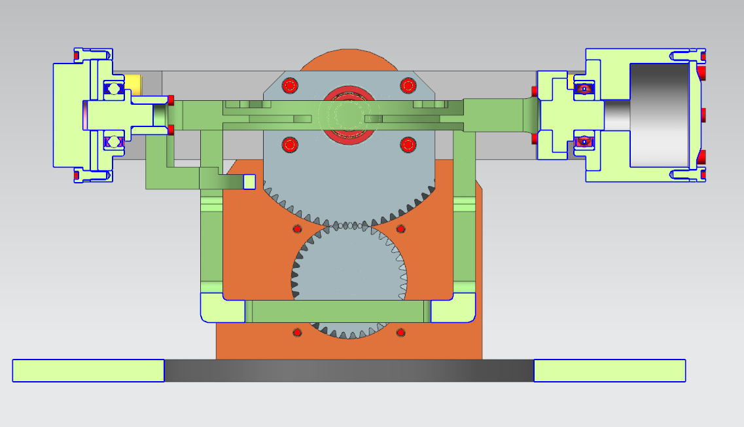Select the upper ball bearing in left hub
This screenshot has height=427, width=744.
pyautogui.click(x=113, y=88)
